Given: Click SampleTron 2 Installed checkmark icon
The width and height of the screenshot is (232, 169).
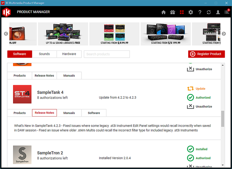Looking at the screenshot, I should 191,149.
